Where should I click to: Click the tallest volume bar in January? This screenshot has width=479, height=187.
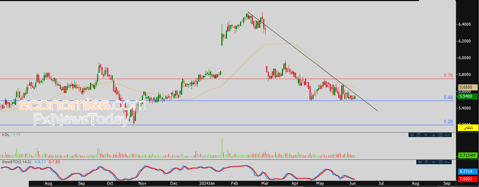coord(222,148)
